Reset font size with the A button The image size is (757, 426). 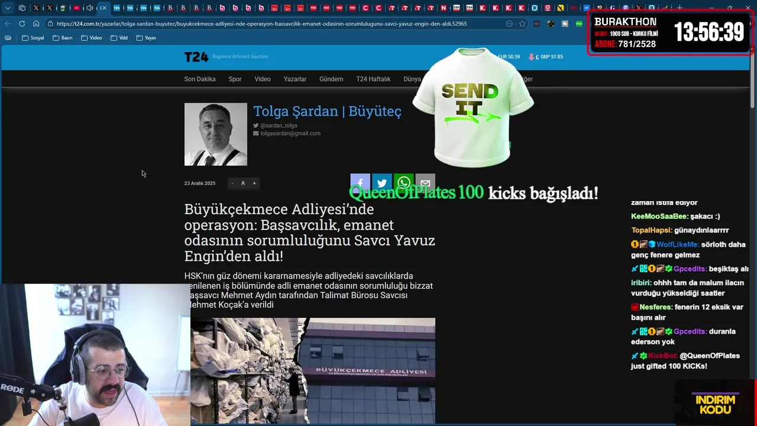pos(242,183)
